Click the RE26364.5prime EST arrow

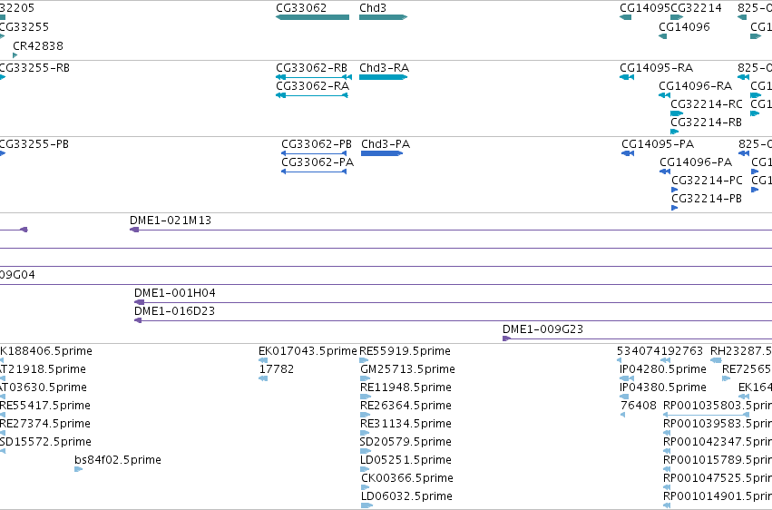tap(366, 415)
